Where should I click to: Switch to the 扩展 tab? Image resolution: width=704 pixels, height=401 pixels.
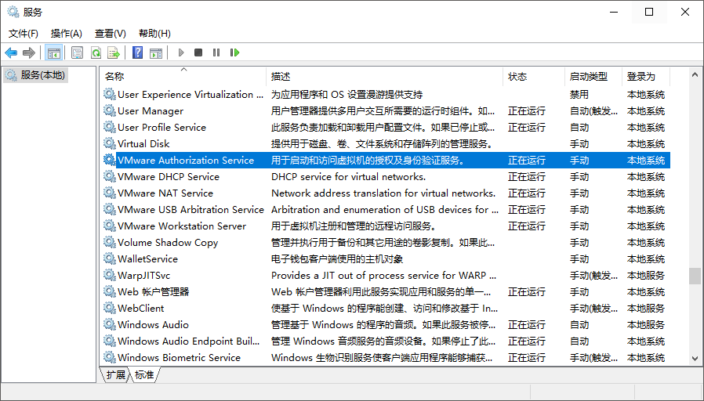coord(116,374)
